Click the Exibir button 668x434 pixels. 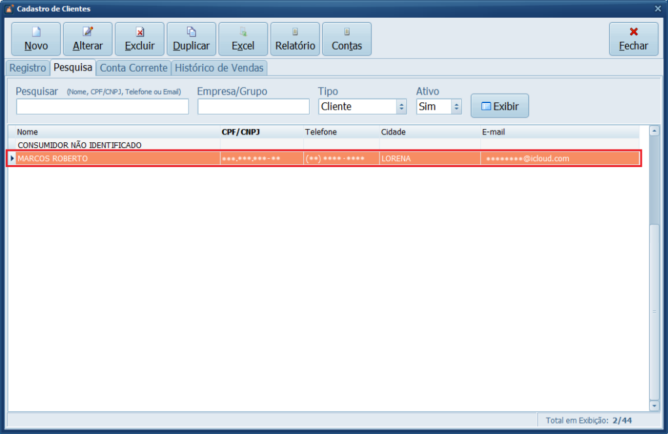[500, 106]
